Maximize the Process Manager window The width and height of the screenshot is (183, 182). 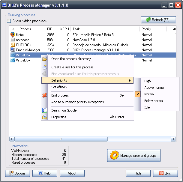click(x=171, y=5)
